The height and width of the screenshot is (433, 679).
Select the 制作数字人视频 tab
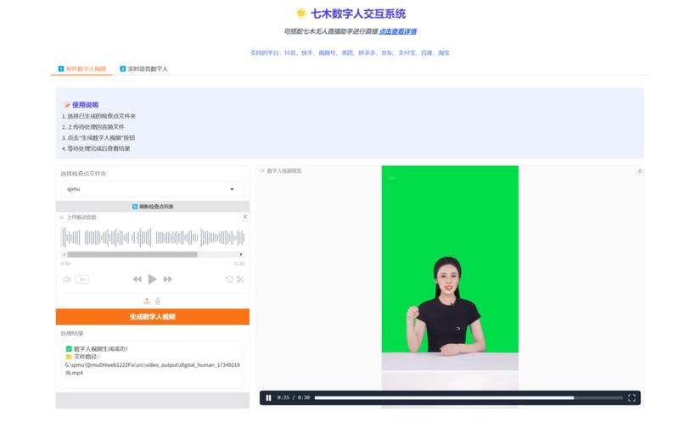coord(81,69)
